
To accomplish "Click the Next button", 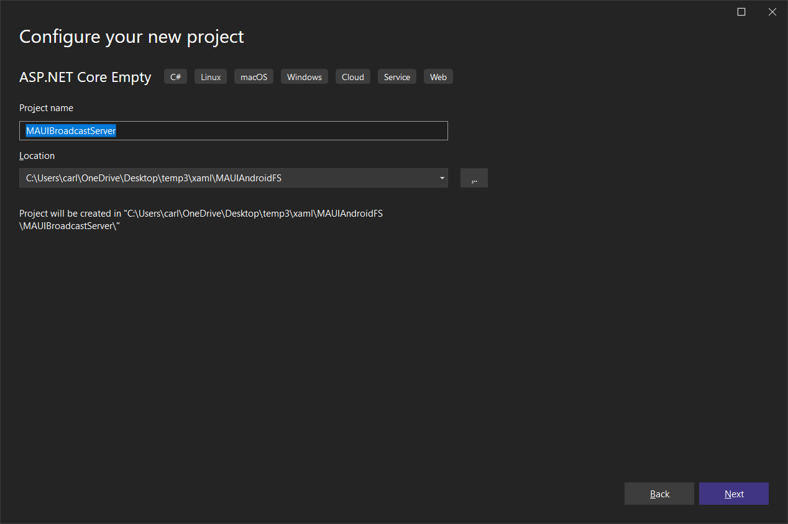I will (x=734, y=494).
